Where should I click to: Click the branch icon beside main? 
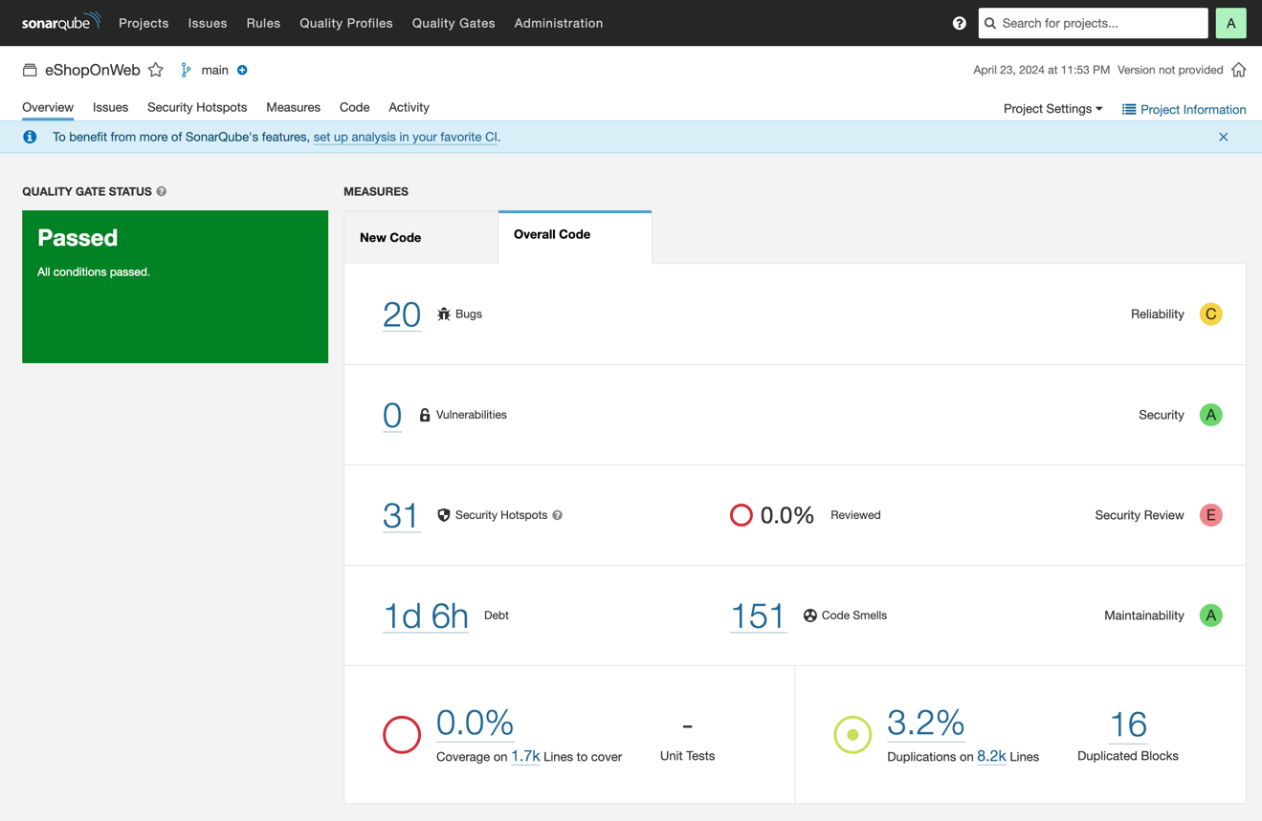[x=186, y=70]
